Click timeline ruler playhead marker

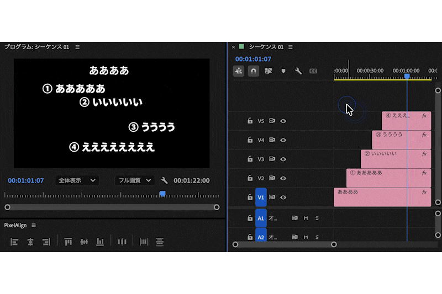tap(407, 76)
